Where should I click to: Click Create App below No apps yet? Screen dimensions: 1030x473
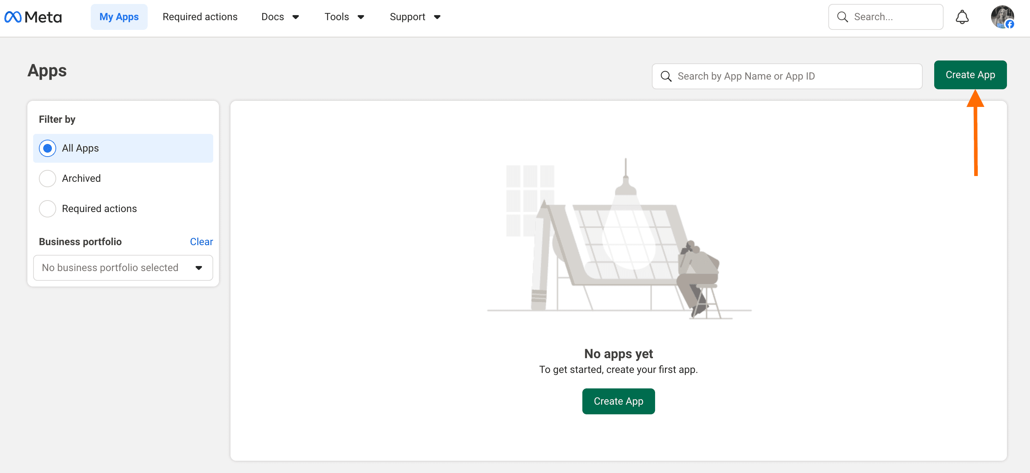618,401
